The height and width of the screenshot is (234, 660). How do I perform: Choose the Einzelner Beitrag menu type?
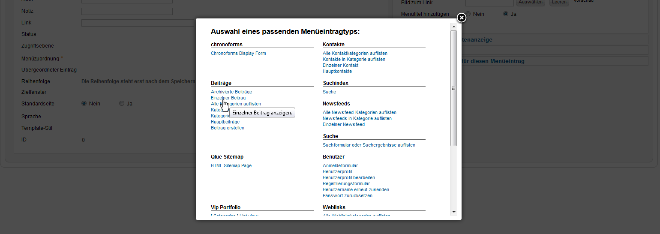(x=228, y=98)
